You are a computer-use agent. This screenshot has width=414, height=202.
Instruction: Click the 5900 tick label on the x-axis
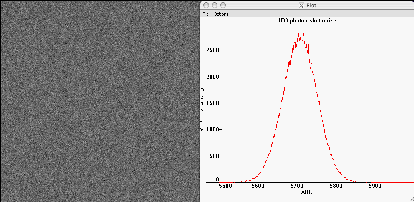[x=375, y=186]
